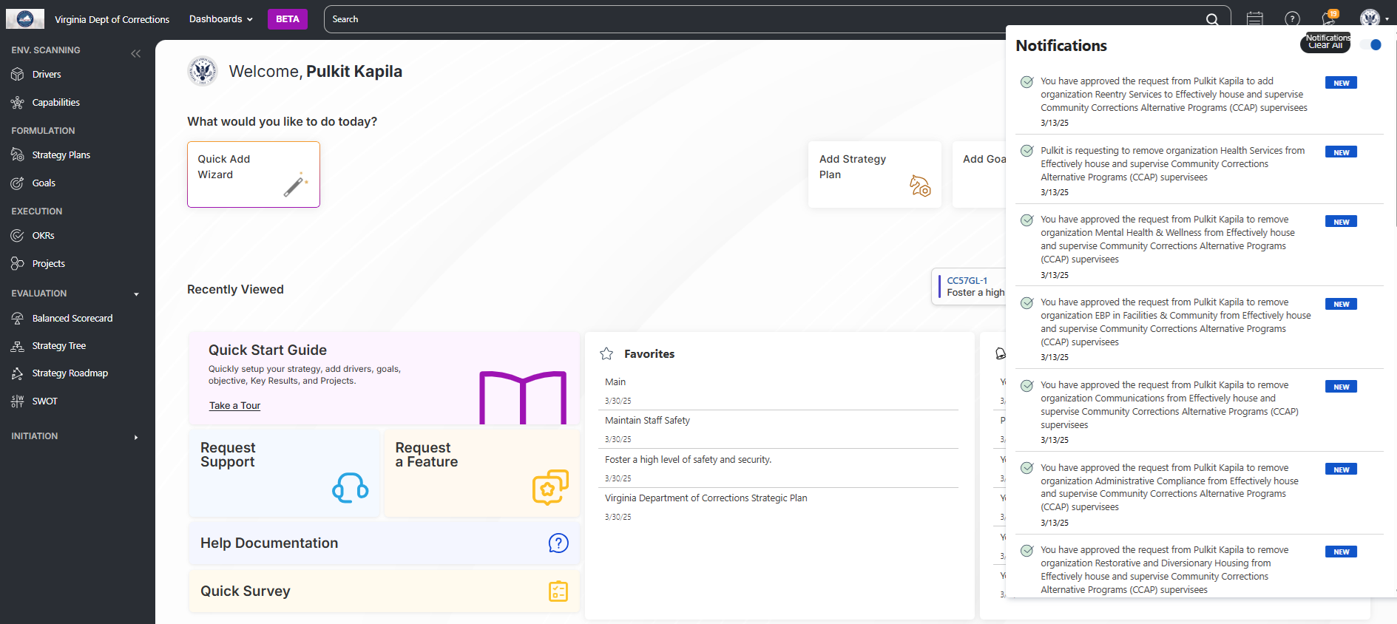Open the Quick Add Wizard card

point(254,174)
